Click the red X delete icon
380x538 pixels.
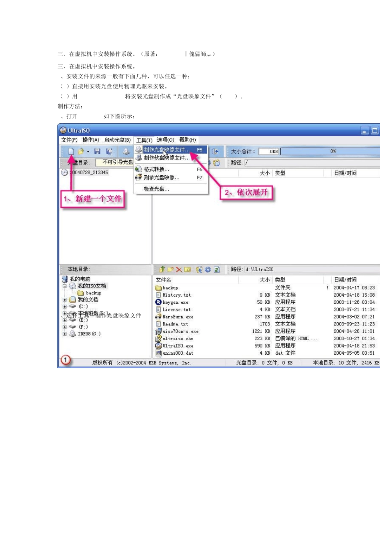click(179, 269)
